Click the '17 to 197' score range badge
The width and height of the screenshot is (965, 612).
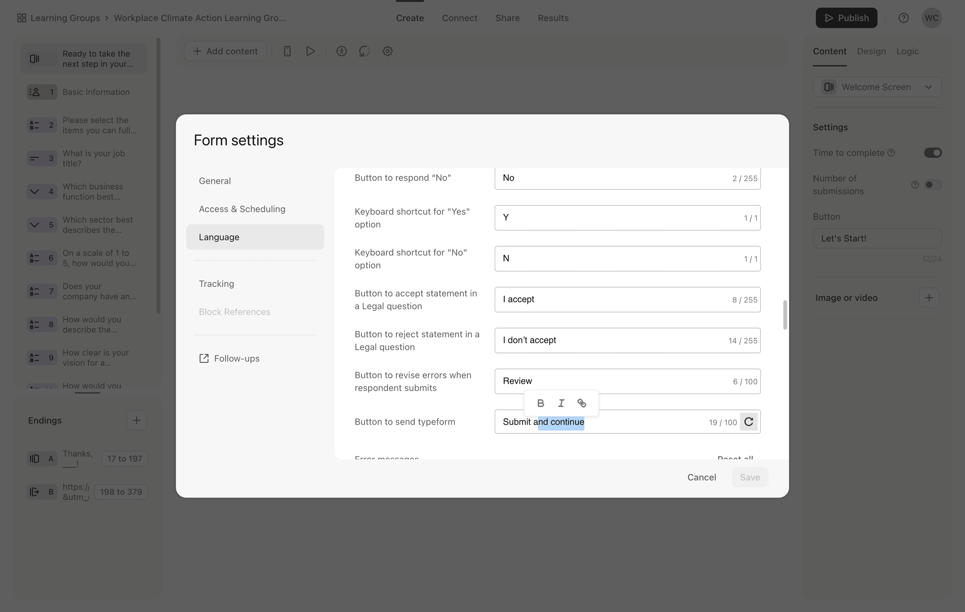tap(125, 458)
